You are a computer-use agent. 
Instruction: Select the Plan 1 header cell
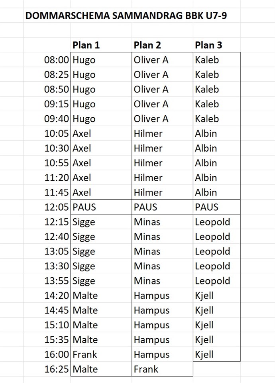click(86, 45)
